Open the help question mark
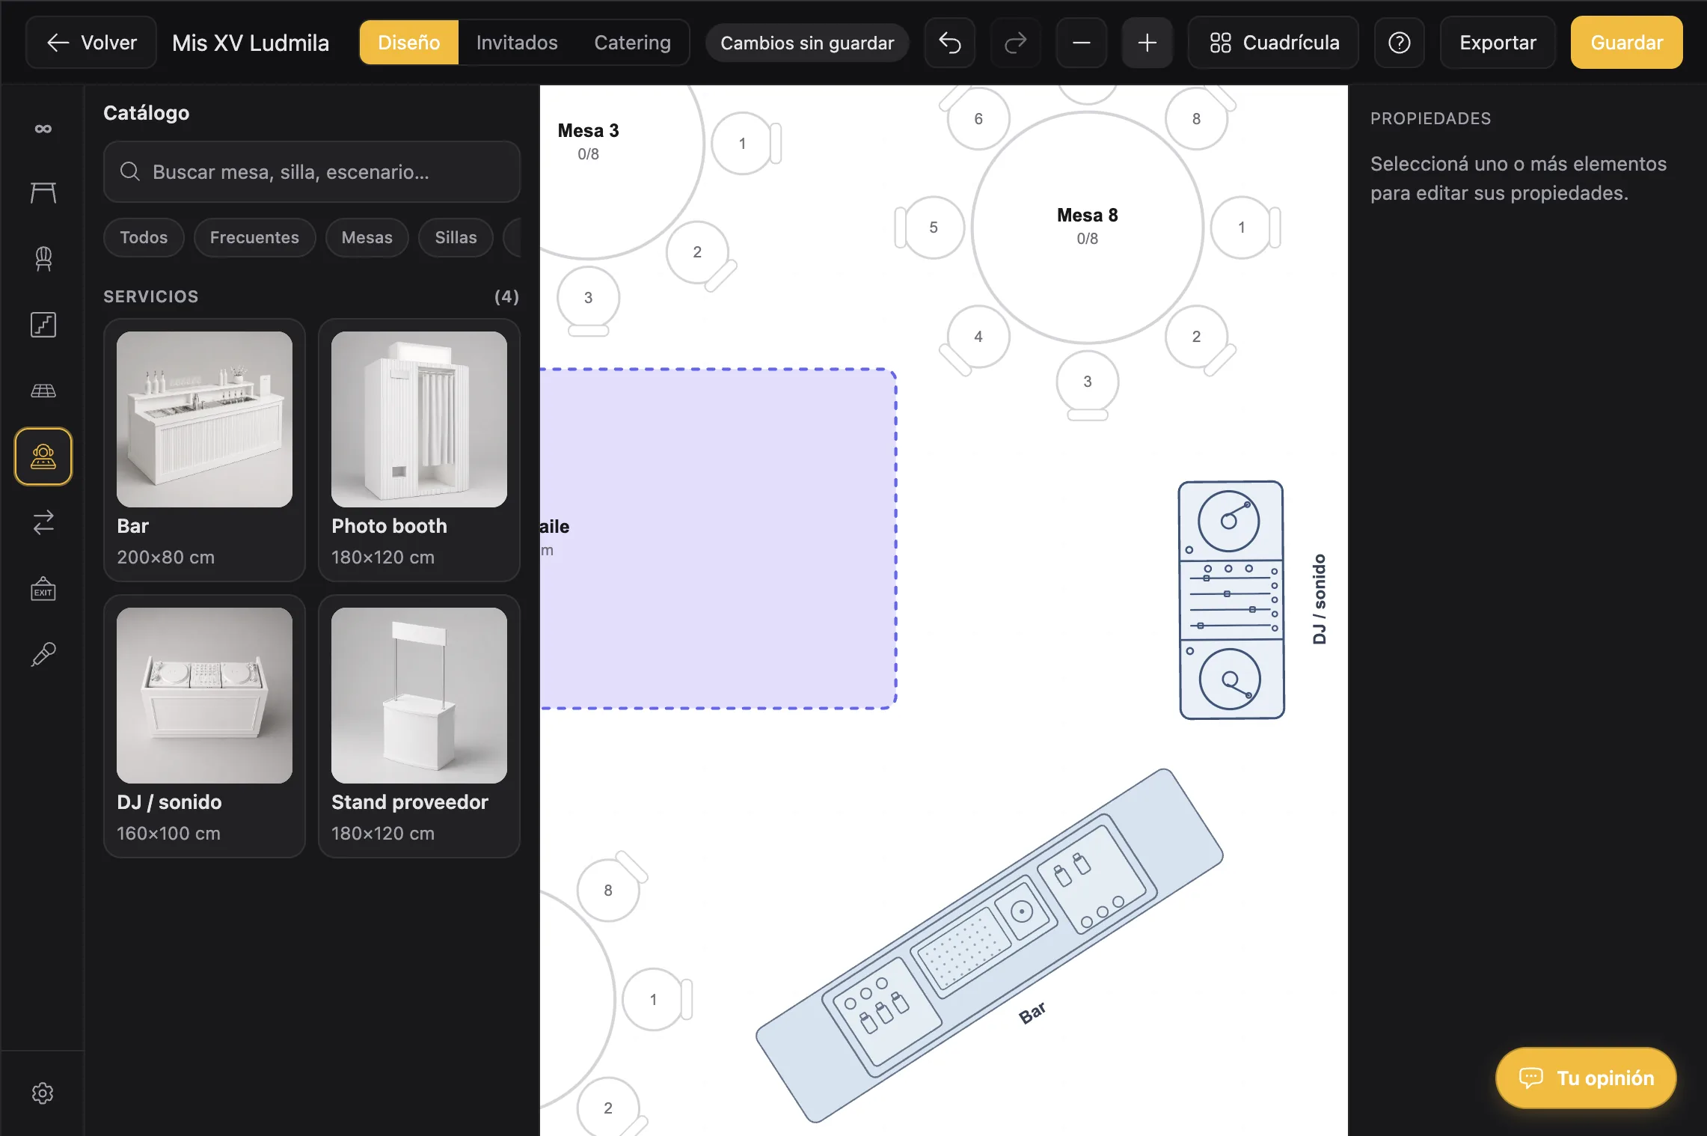This screenshot has width=1707, height=1136. (x=1400, y=43)
